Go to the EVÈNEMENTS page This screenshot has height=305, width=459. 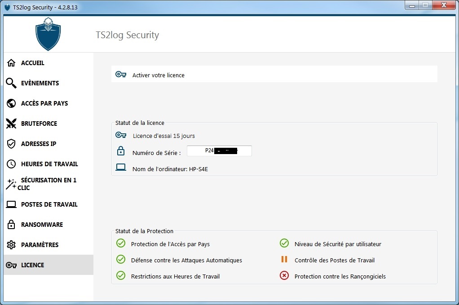49,83
